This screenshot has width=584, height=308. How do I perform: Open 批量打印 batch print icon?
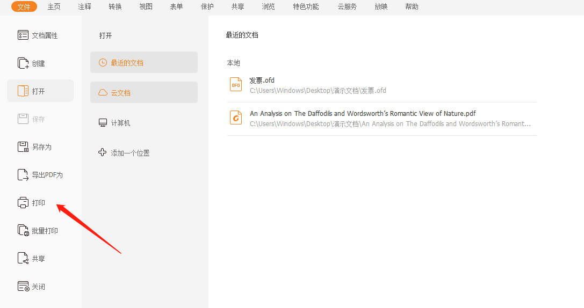(x=23, y=231)
